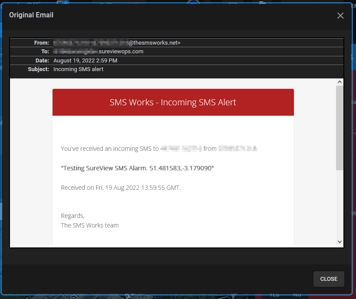Screen dimensions: 356x299
Task: Click the email body scroll up arrow
Action: coord(340,82)
